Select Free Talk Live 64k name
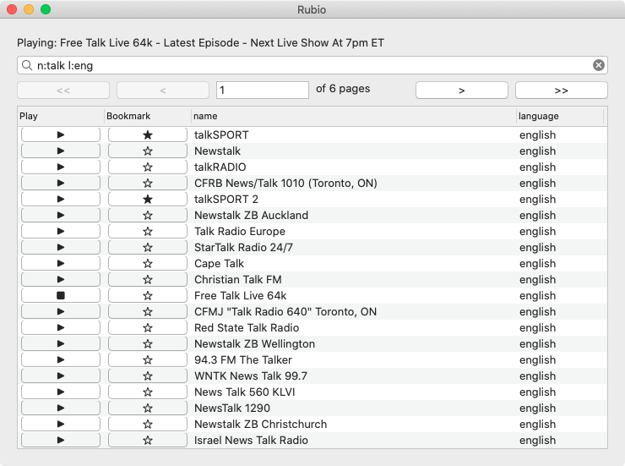The width and height of the screenshot is (625, 466). coord(241,296)
